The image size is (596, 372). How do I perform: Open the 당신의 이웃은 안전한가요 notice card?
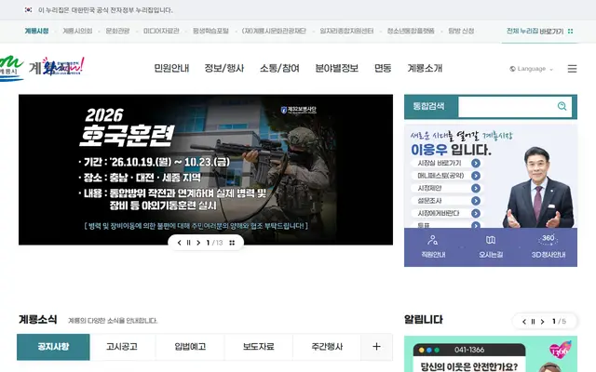[x=491, y=354]
